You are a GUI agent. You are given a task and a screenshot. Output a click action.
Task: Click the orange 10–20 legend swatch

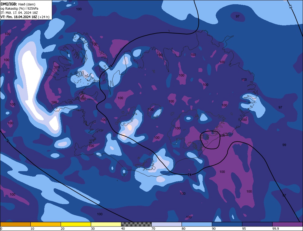pos(46,224)
